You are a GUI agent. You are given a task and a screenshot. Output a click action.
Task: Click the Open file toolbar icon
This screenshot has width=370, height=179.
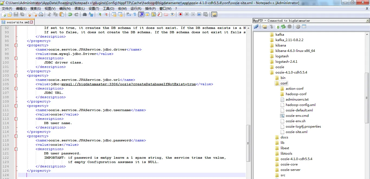coord(10,14)
